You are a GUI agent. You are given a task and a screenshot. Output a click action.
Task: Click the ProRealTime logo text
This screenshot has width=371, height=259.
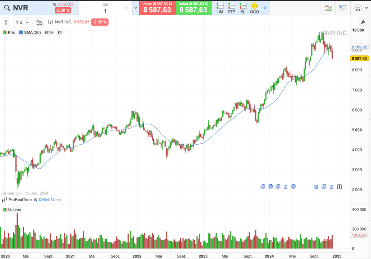click(20, 200)
